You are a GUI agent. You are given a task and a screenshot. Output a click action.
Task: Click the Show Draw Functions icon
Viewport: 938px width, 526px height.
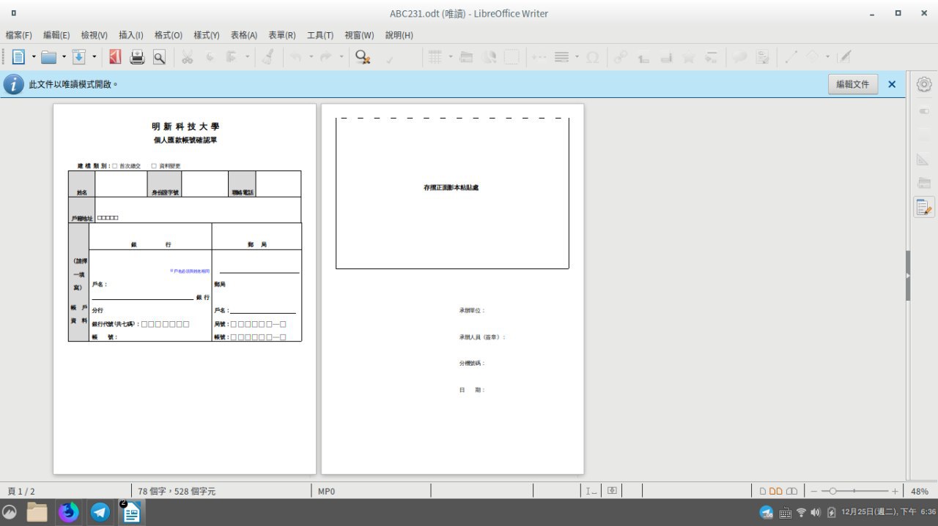844,57
